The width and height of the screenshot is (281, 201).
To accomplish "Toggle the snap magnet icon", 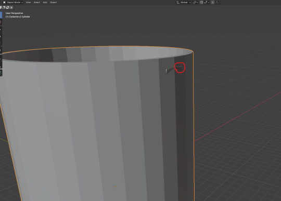I will (x=201, y=2).
